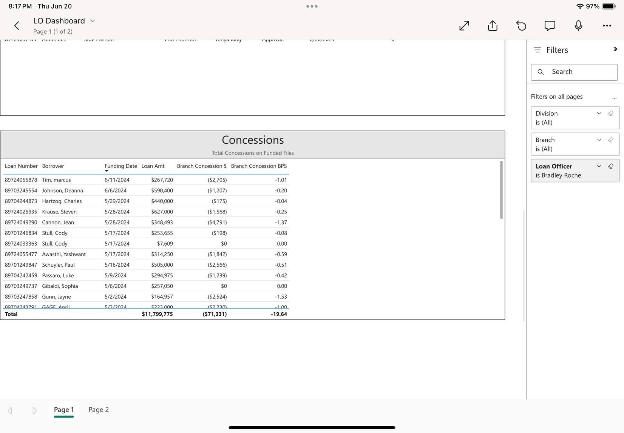
Task: Expand the LO Dashboard title dropdown
Action: click(x=93, y=21)
